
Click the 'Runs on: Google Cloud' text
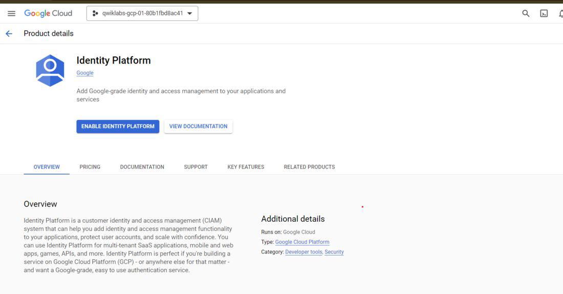click(x=288, y=232)
